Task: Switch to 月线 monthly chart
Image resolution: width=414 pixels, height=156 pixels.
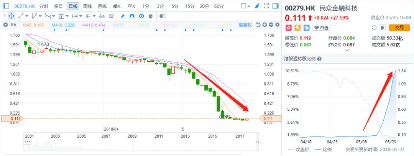Action: pyautogui.click(x=102, y=6)
